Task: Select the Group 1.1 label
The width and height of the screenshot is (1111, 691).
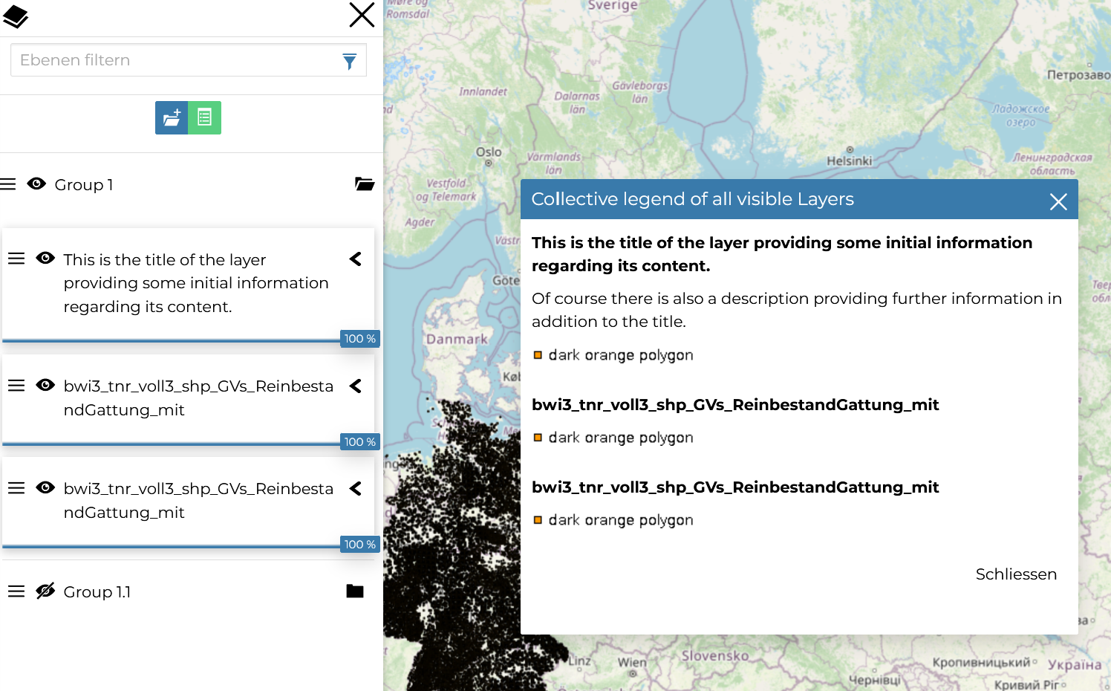Action: [x=97, y=592]
